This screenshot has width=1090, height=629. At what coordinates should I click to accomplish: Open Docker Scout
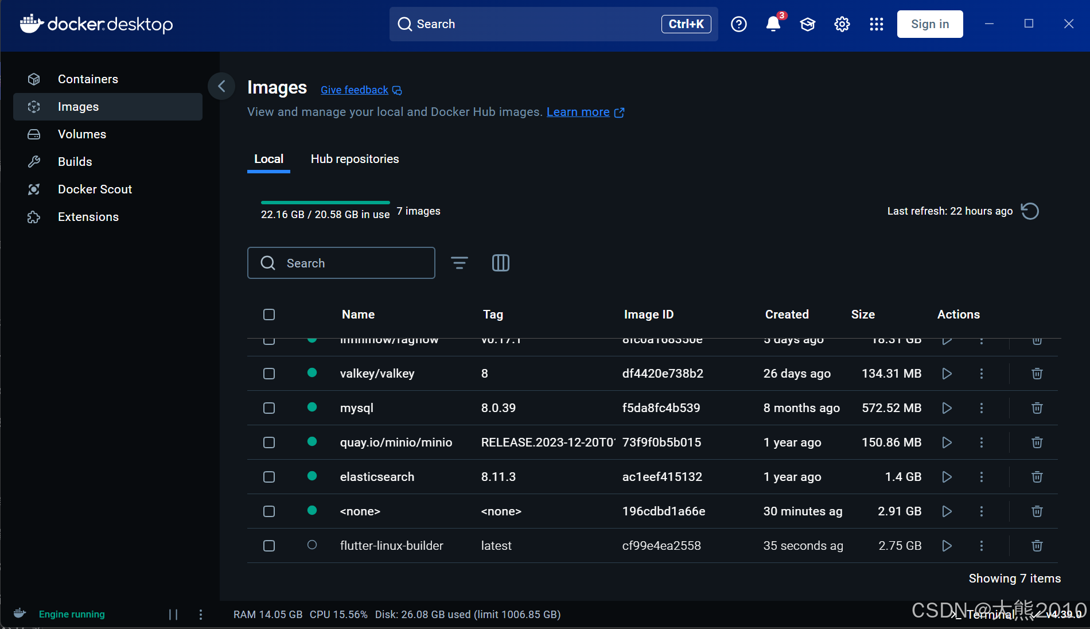pos(95,189)
